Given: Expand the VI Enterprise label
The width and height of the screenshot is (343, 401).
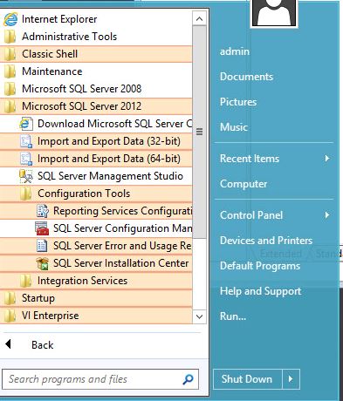Looking at the screenshot, I should pos(51,316).
